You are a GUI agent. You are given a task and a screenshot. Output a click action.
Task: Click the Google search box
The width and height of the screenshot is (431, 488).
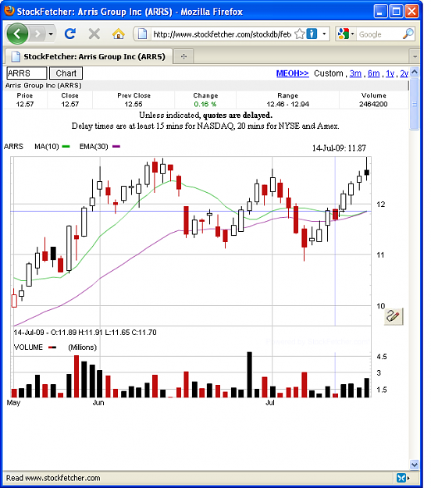point(379,34)
